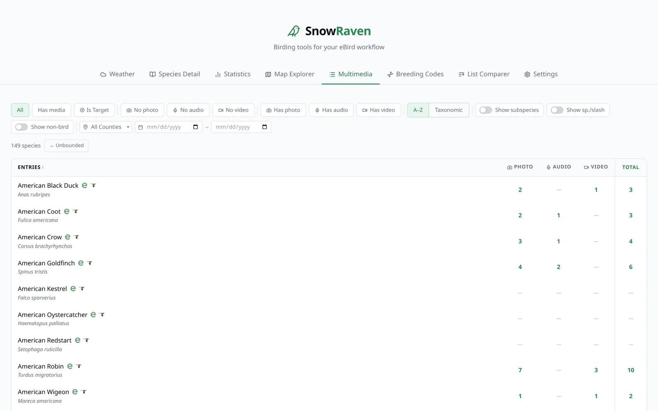
Task: Click American Robin total count 10
Action: [x=631, y=370]
